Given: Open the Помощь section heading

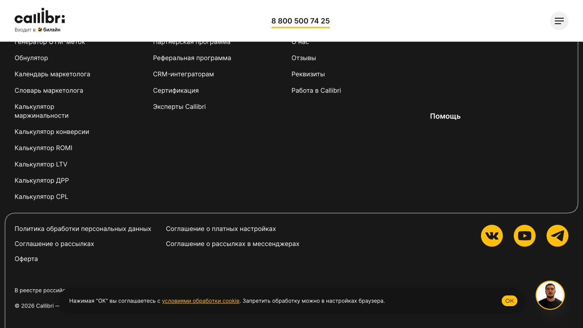Looking at the screenshot, I should 445,116.
